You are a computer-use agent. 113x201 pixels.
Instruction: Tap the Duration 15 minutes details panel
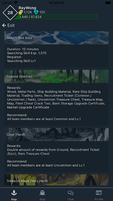click(56, 56)
